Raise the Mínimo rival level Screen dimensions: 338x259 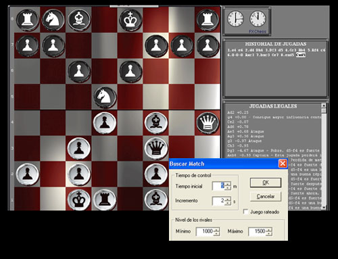(x=216, y=229)
